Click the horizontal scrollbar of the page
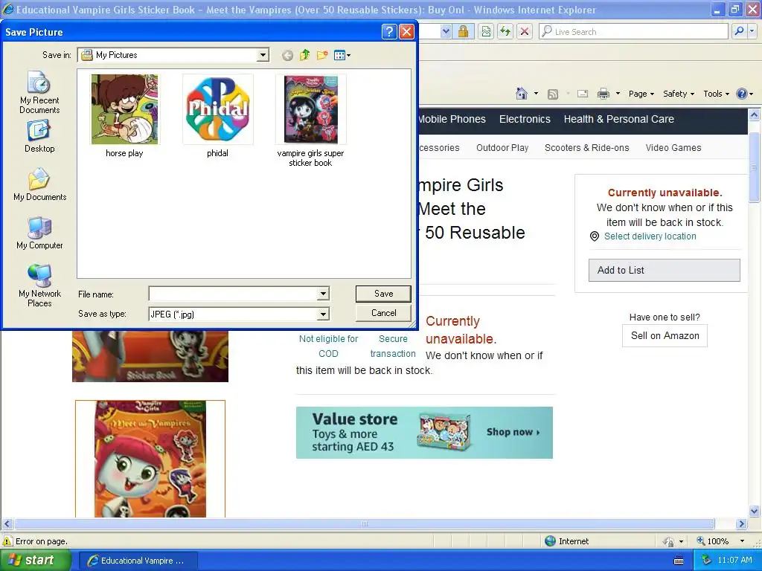 [365, 524]
